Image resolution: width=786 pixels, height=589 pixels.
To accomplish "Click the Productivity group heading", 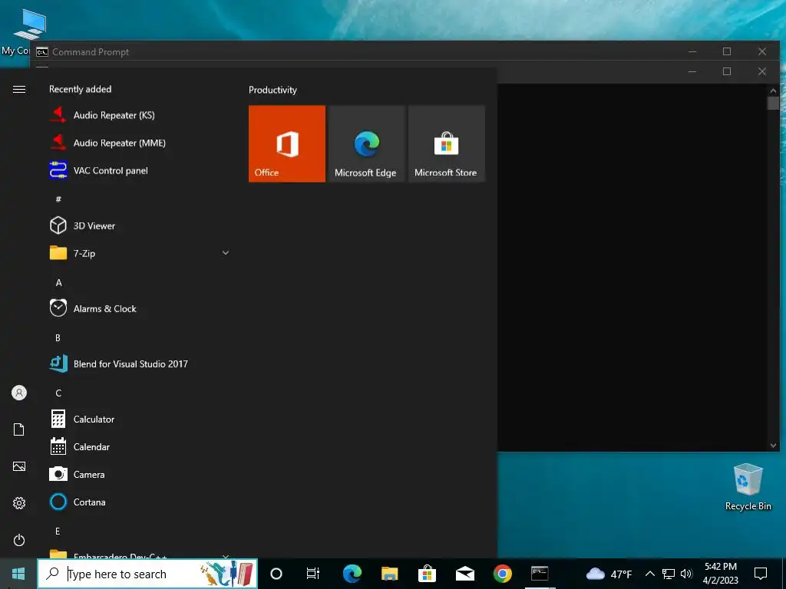I will pyautogui.click(x=272, y=90).
